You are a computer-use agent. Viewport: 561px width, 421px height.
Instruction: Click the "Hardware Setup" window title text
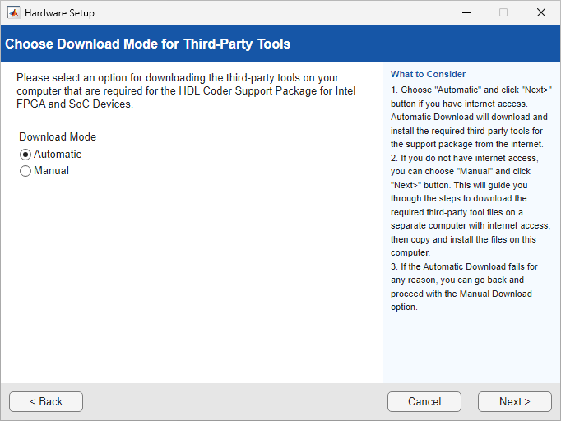click(59, 13)
